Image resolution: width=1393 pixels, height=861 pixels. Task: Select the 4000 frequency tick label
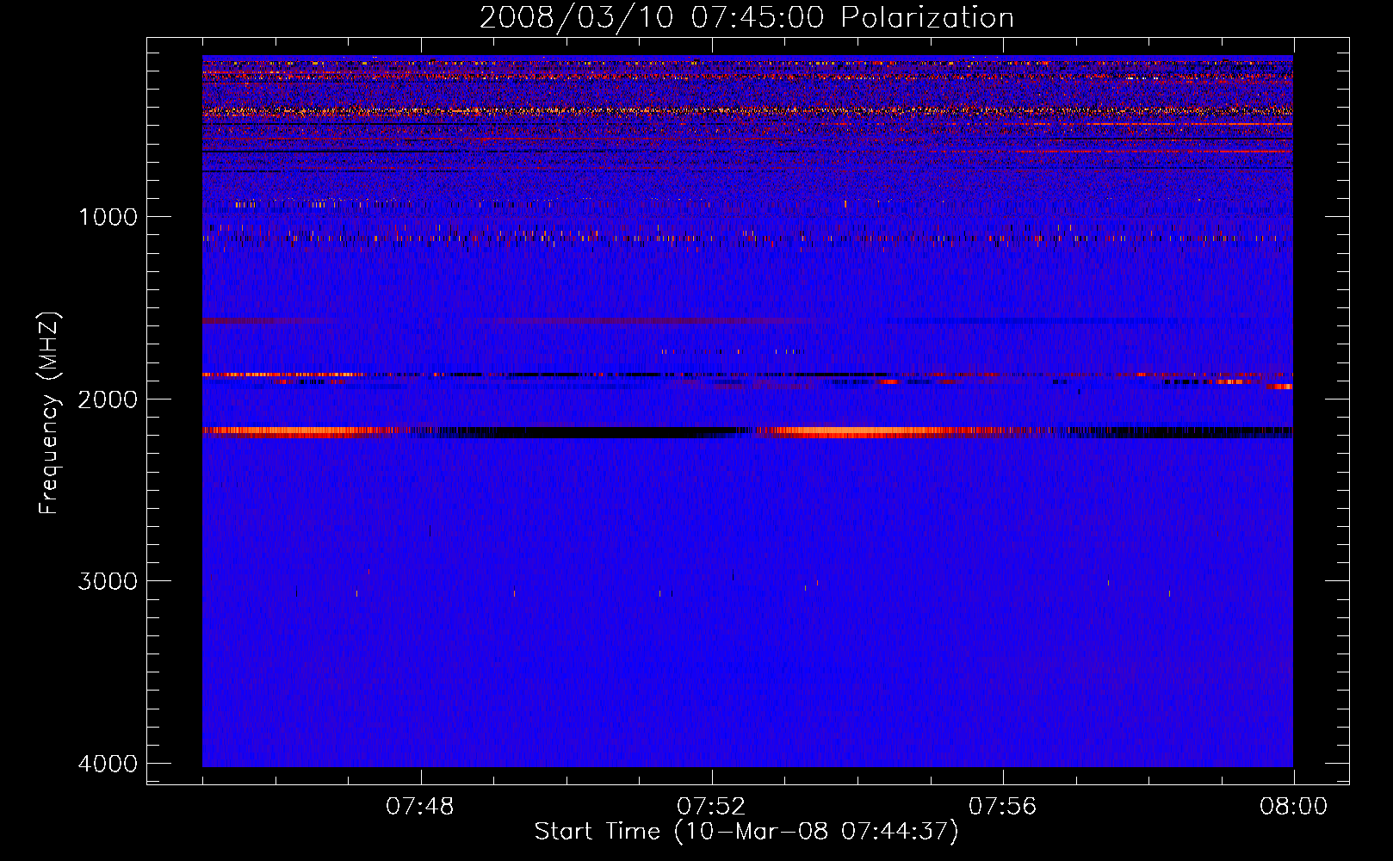[108, 764]
